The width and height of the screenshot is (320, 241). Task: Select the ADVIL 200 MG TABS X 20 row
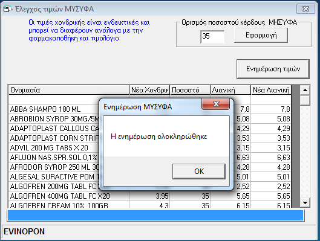(x=54, y=148)
